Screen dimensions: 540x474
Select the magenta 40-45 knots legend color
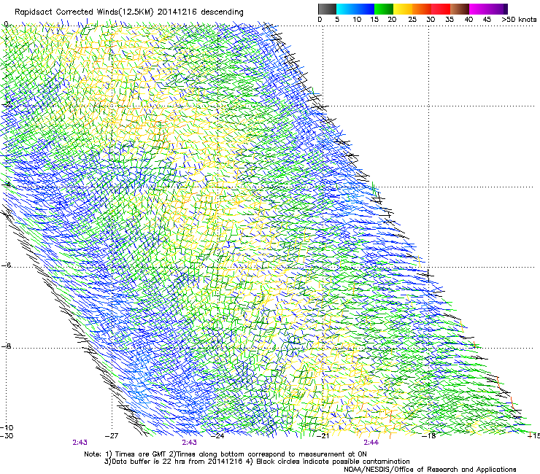click(x=479, y=9)
